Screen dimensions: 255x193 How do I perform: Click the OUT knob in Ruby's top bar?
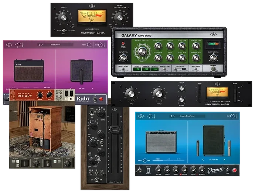[x=101, y=45]
